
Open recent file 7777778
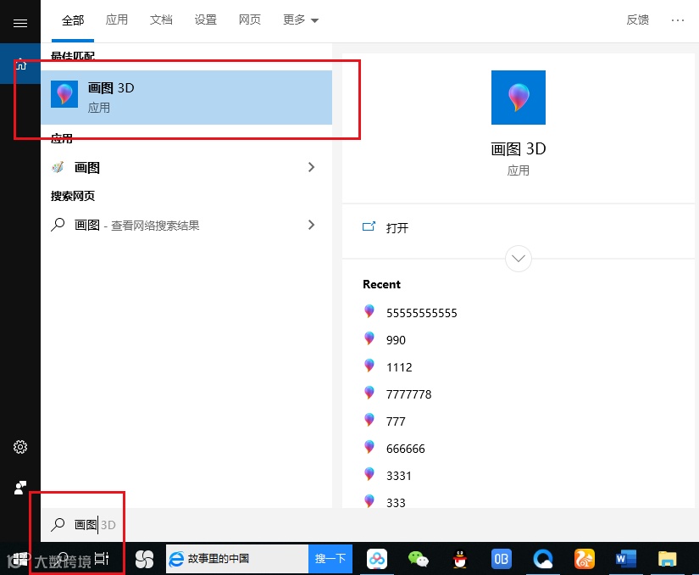tap(408, 394)
